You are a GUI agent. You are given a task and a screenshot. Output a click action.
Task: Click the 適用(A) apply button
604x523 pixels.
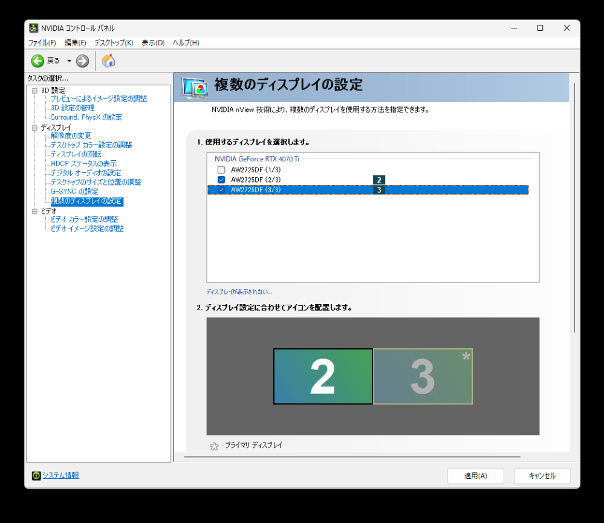(x=476, y=476)
